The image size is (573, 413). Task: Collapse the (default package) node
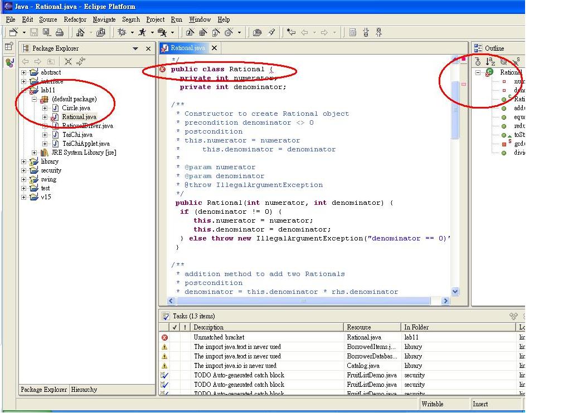click(x=35, y=99)
